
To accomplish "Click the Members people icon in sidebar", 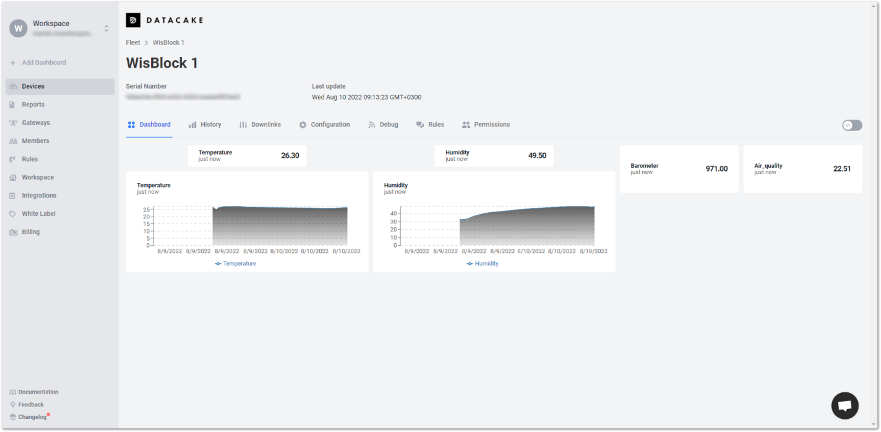I will coord(13,141).
